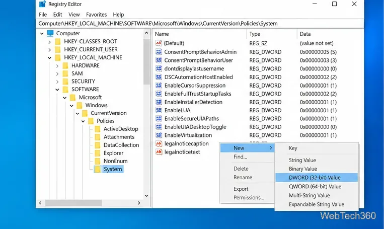Viewport: 384px width, 229px height.
Task: Click the SECURITY folder icon
Action: click(x=65, y=82)
